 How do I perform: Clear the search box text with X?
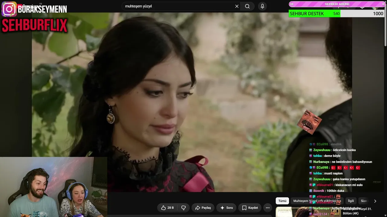click(237, 6)
